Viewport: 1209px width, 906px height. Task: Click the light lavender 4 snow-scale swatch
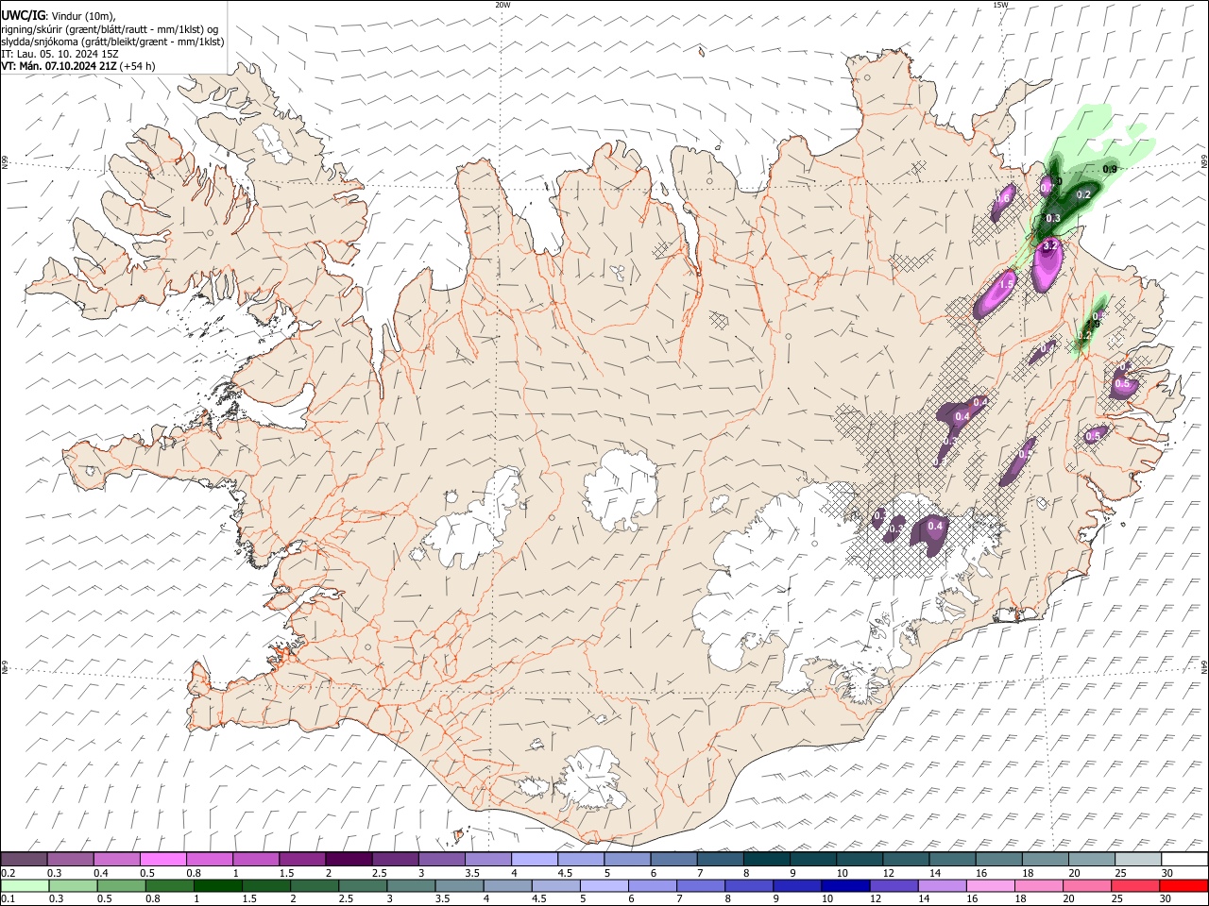click(534, 860)
